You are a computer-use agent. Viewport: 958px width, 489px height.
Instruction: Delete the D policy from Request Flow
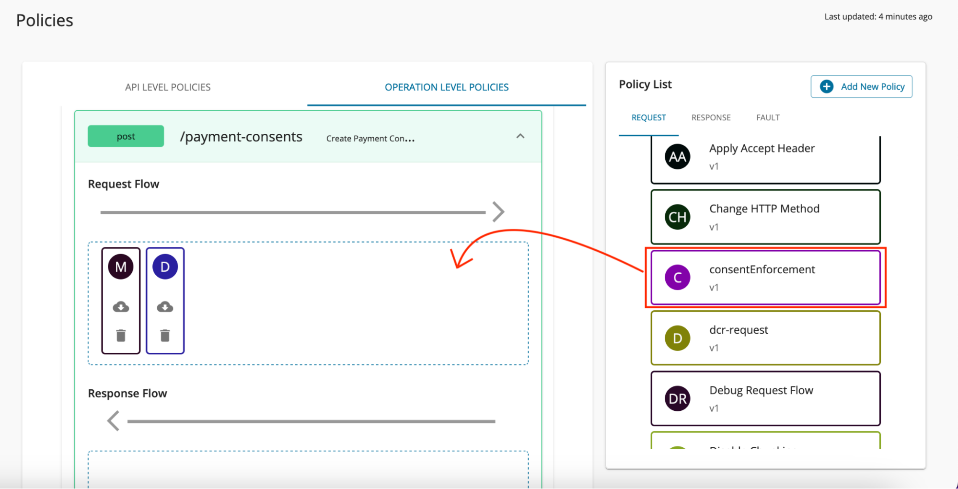[165, 336]
